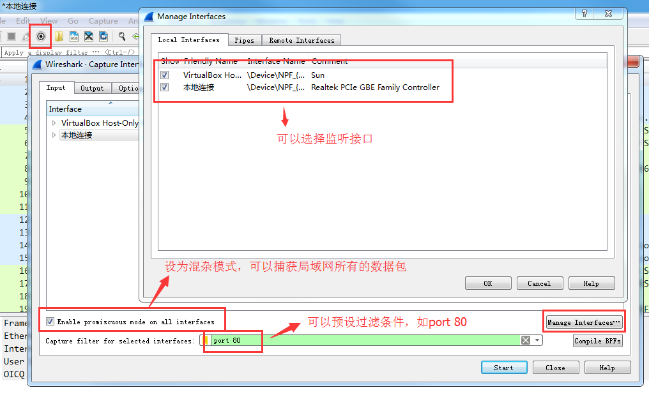Uncheck the 本地连接 interface show checkbox
The image size is (649, 397).
click(165, 87)
